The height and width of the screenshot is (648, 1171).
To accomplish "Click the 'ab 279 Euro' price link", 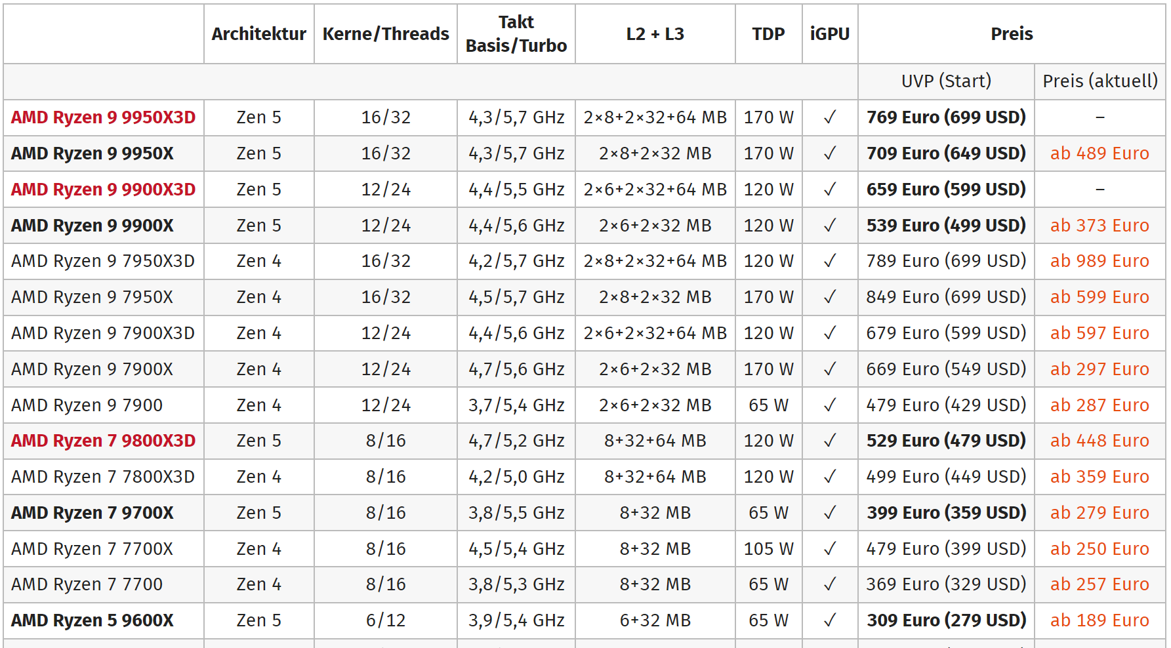I will coord(1099,513).
